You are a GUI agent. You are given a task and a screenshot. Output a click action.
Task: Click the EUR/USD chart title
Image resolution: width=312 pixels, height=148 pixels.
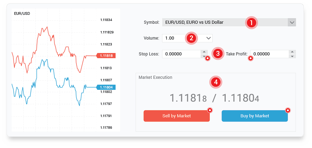(22, 14)
